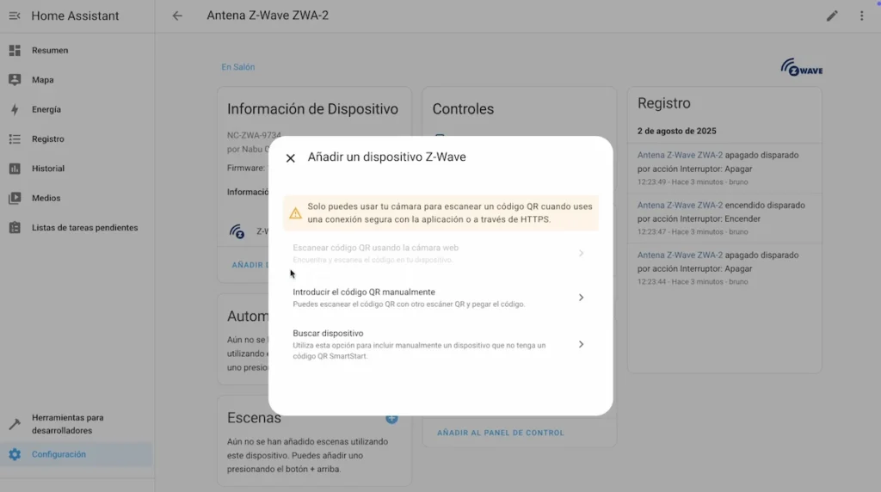Screen dimensions: 881x492
Task: Click the Historial chart icon
Action: point(15,169)
